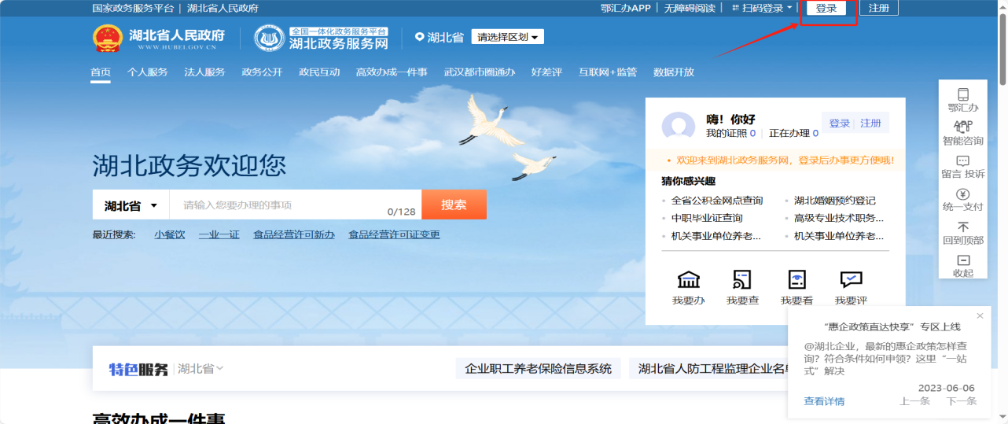This screenshot has height=424, width=1008.
Task: Click 查看详情 in the notification popup
Action: pyautogui.click(x=824, y=401)
